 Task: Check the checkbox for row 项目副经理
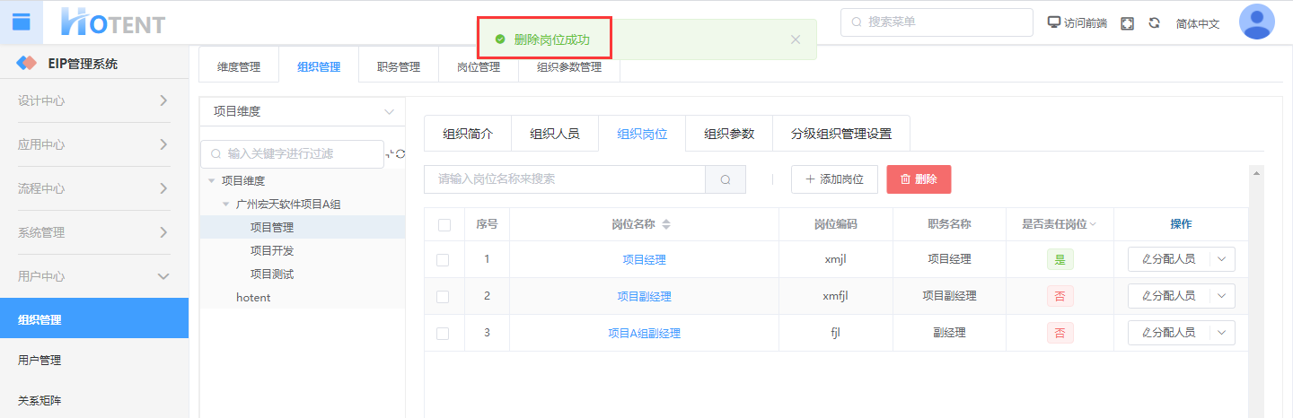tap(442, 297)
